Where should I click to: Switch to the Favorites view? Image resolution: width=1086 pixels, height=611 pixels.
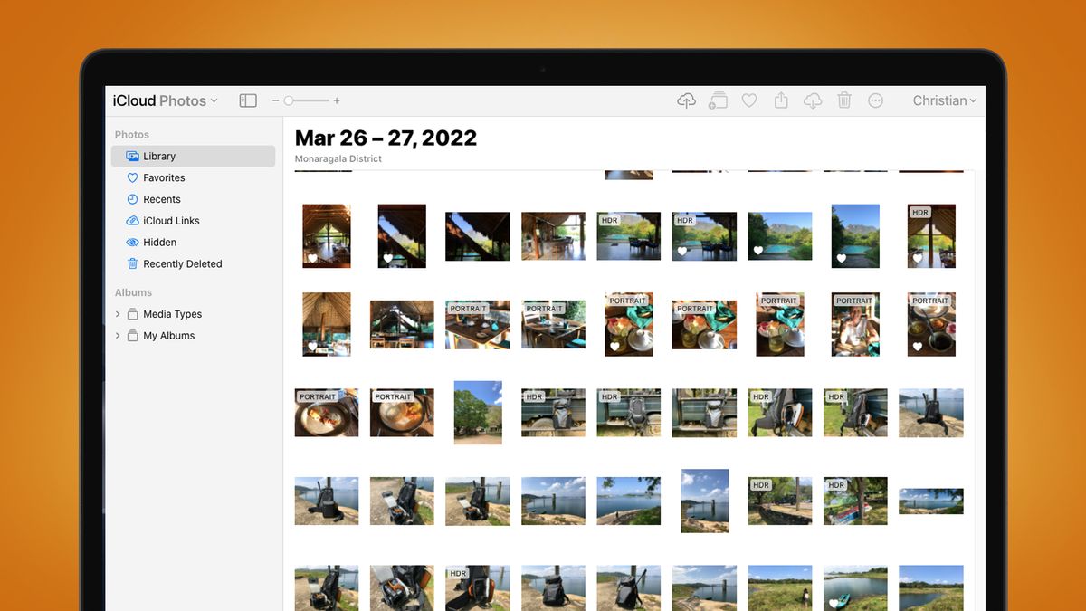coord(166,177)
